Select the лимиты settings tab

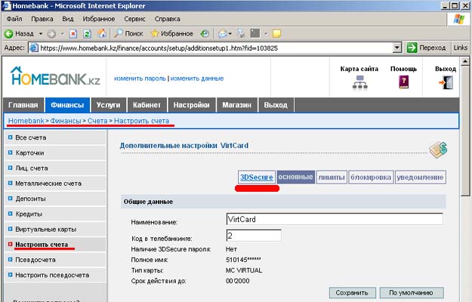click(332, 177)
